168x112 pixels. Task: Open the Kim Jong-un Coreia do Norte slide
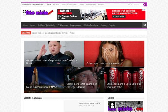click(x=54, y=54)
